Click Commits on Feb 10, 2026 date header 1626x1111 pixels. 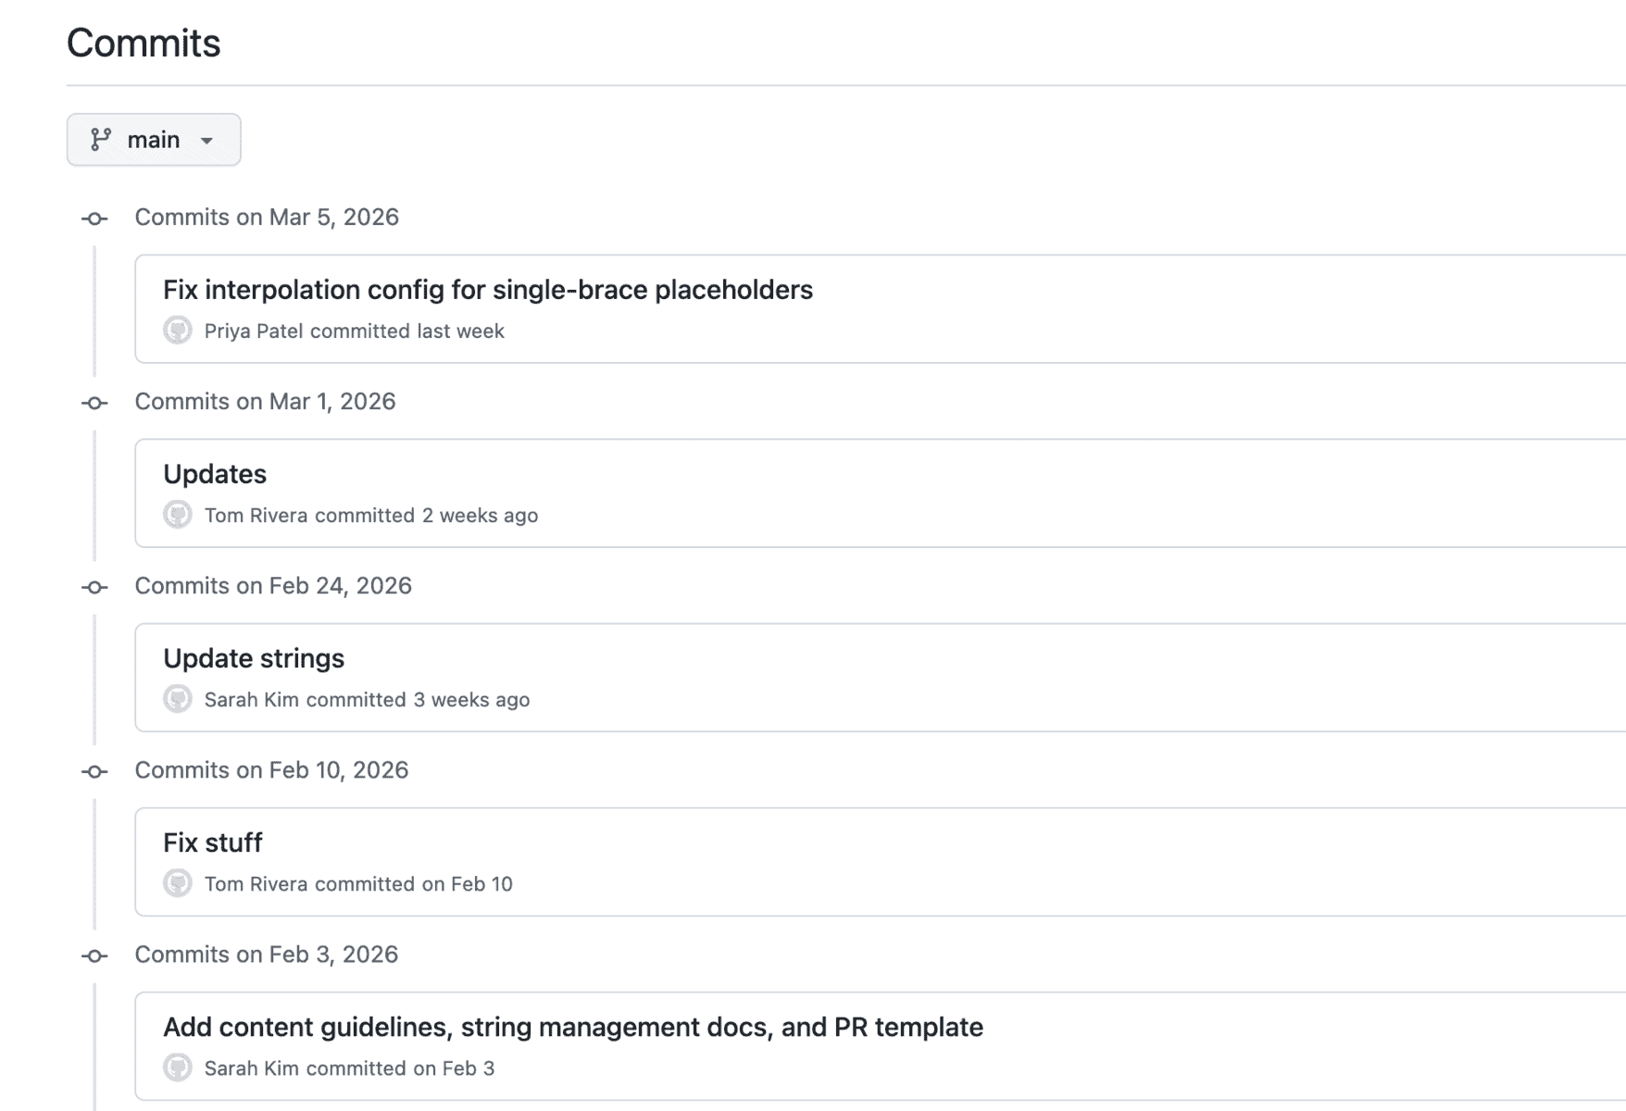[272, 769]
